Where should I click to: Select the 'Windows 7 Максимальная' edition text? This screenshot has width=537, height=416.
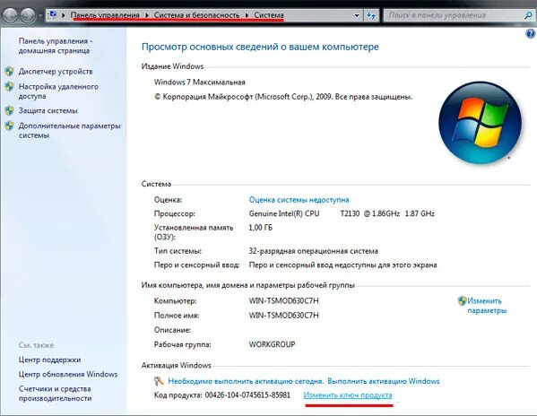200,82
